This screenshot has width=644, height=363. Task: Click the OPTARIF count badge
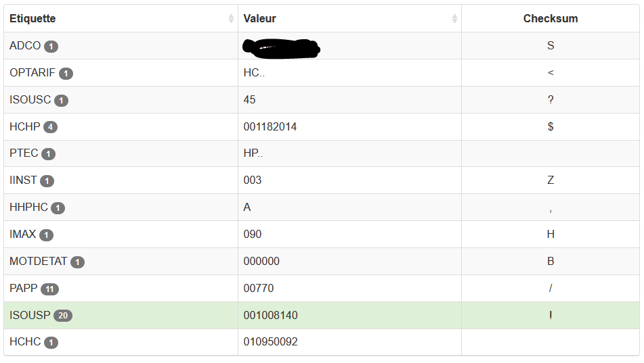tap(66, 74)
